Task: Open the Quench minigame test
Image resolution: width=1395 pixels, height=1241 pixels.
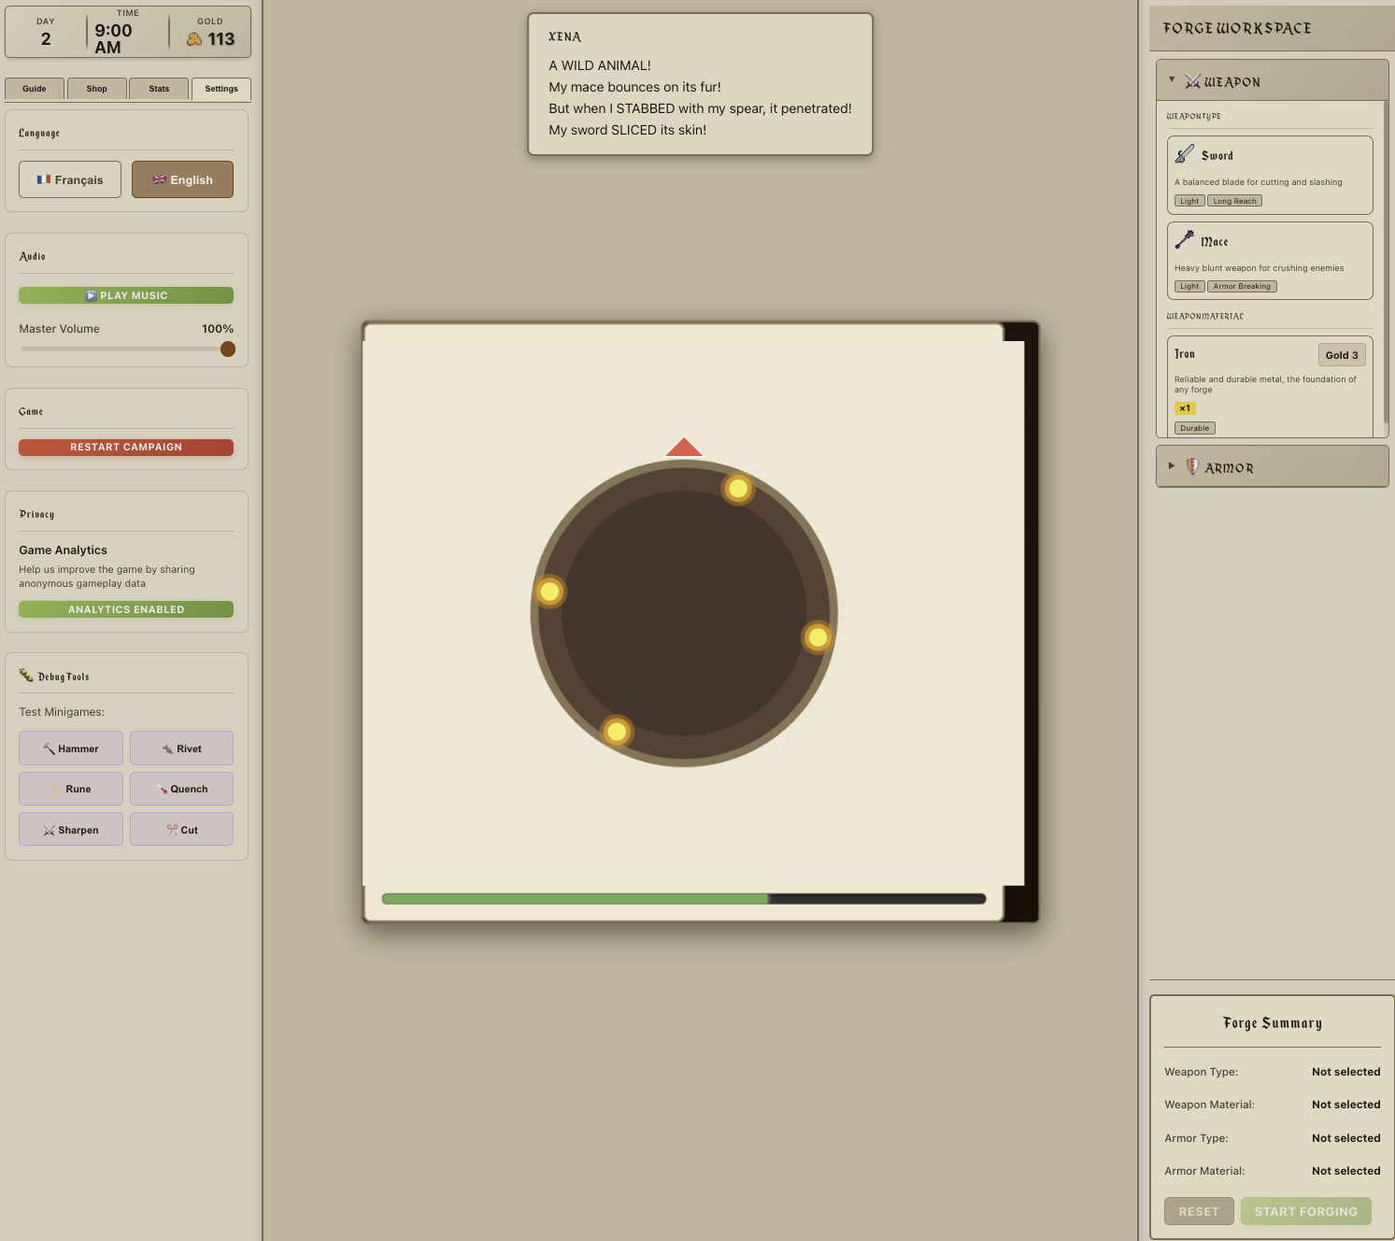Action: point(181,789)
